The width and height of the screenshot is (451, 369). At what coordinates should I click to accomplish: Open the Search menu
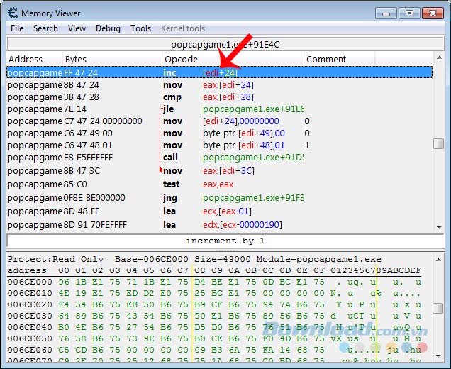click(45, 28)
